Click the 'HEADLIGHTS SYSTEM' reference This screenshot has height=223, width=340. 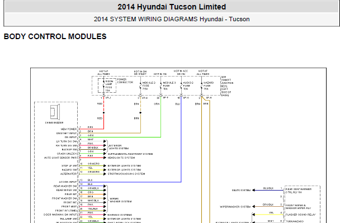[121, 158]
